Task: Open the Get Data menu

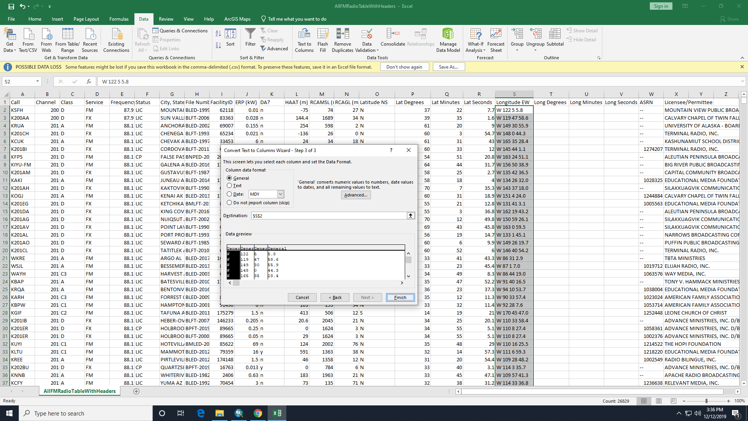Action: click(x=10, y=40)
